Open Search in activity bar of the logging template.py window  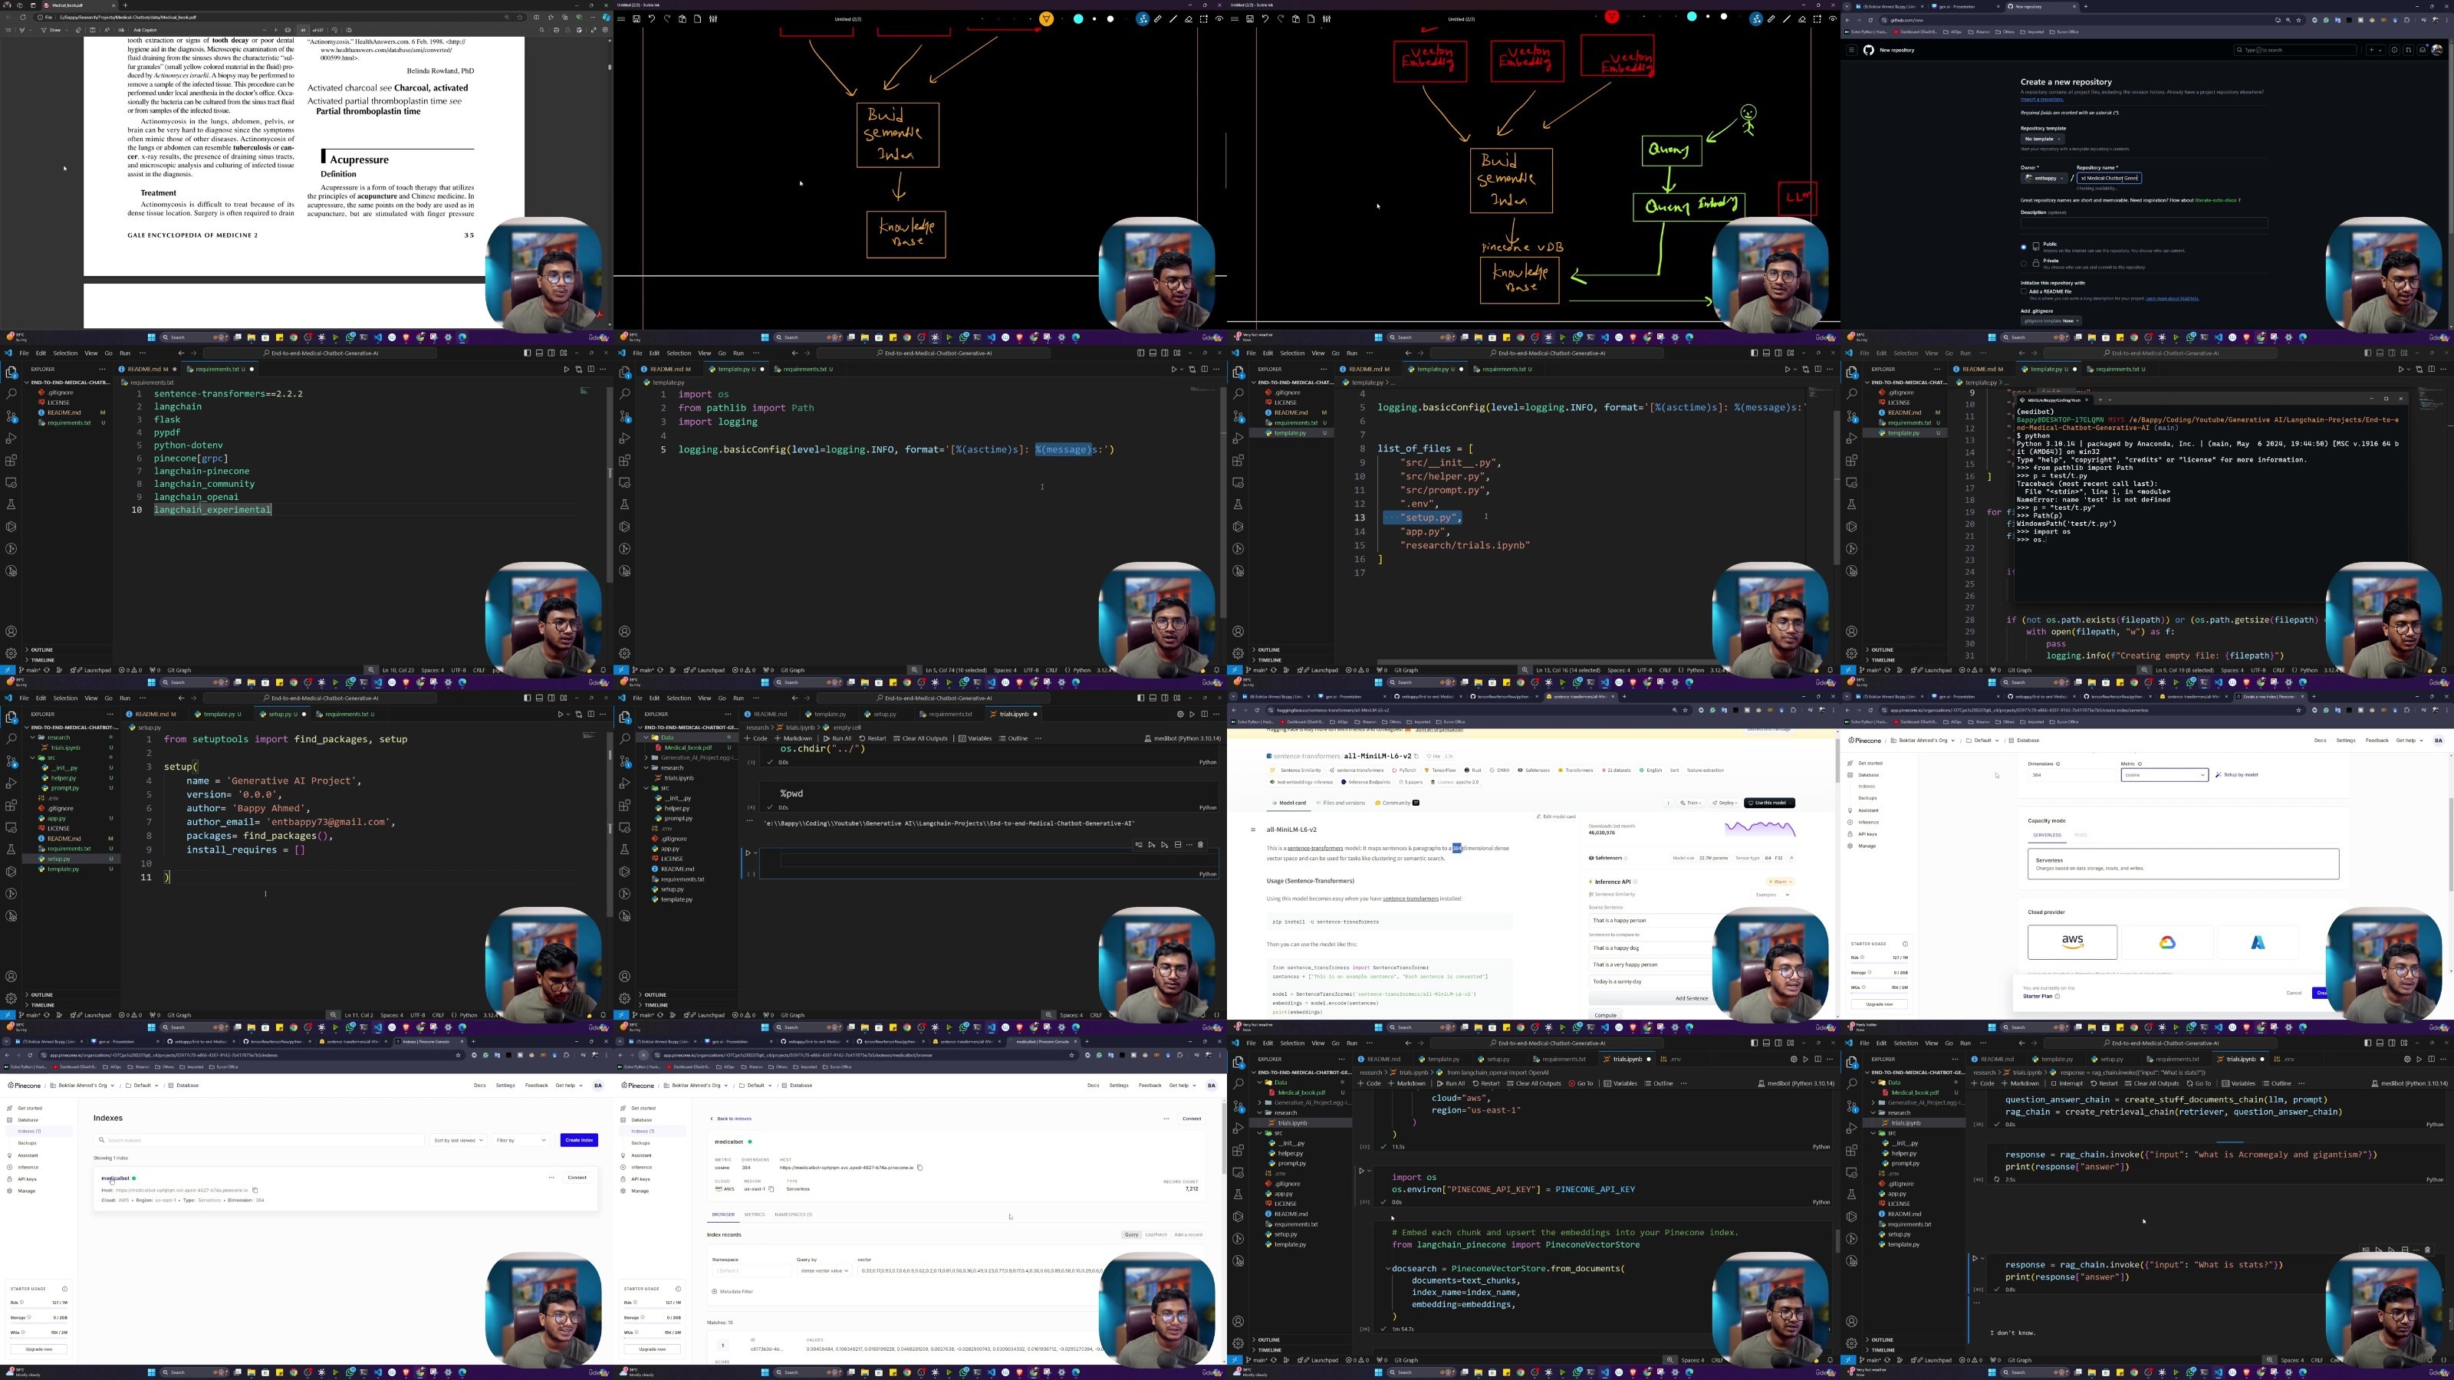click(x=625, y=393)
